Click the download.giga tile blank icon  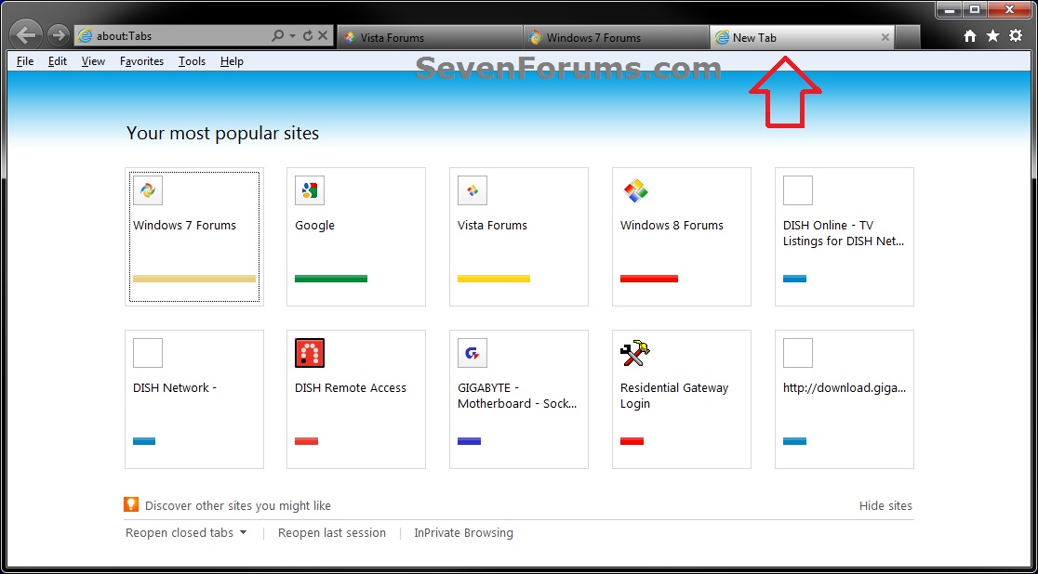tap(798, 353)
